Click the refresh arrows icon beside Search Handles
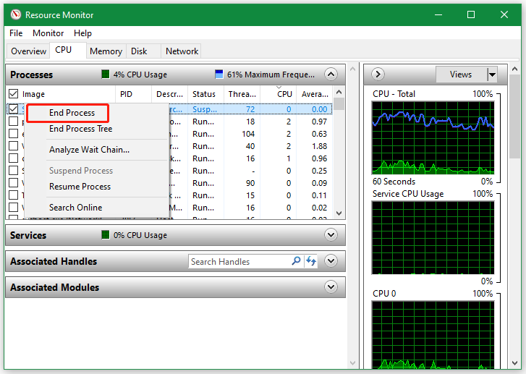 (311, 261)
